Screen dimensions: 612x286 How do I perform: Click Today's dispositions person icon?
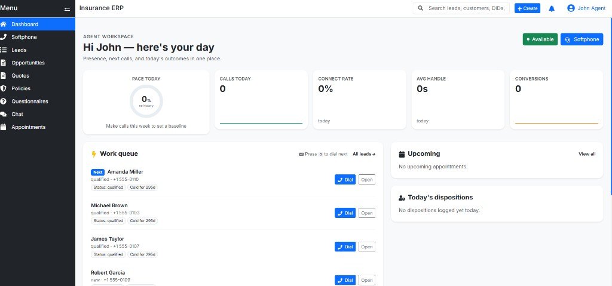click(x=402, y=198)
